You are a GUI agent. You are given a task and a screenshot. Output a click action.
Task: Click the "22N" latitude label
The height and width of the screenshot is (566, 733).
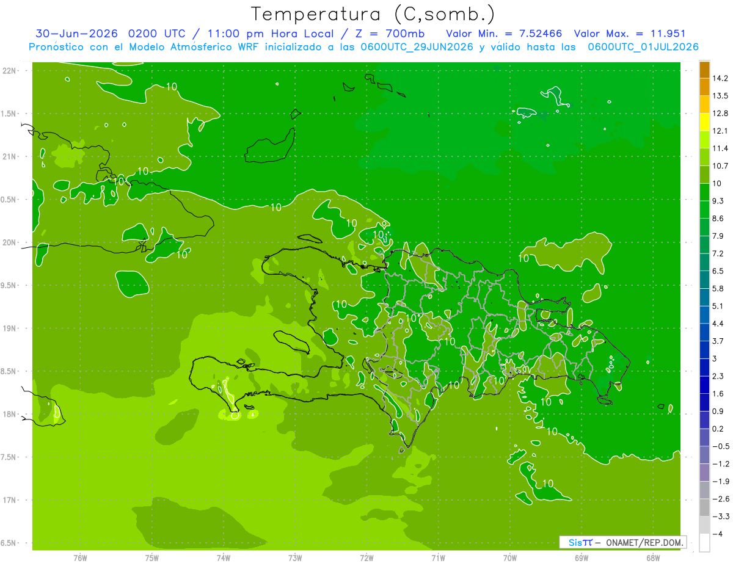10,71
